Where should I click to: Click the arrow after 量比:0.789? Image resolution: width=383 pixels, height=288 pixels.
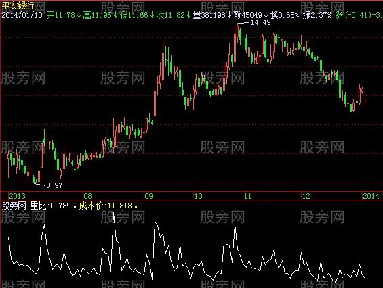(75, 206)
